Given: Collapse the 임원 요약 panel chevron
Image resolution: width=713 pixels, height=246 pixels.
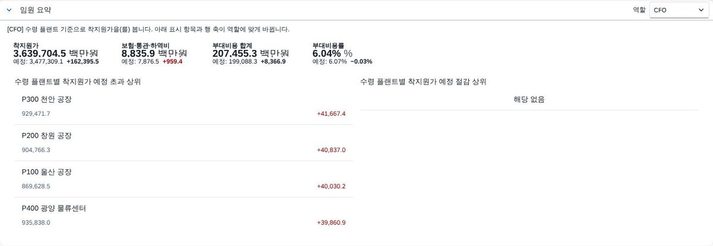Looking at the screenshot, I should tap(9, 10).
